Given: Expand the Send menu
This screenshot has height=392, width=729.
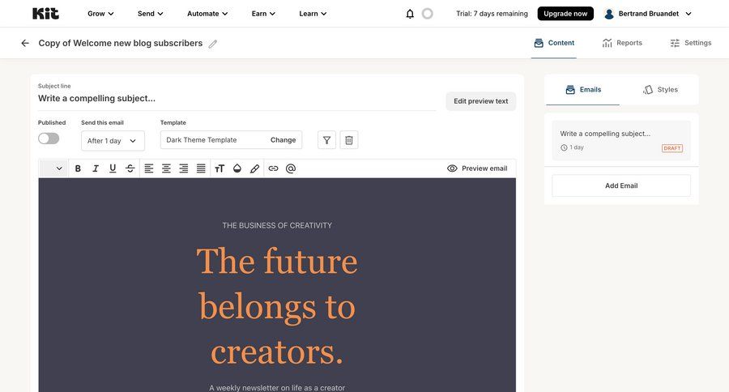Looking at the screenshot, I should click(x=150, y=14).
